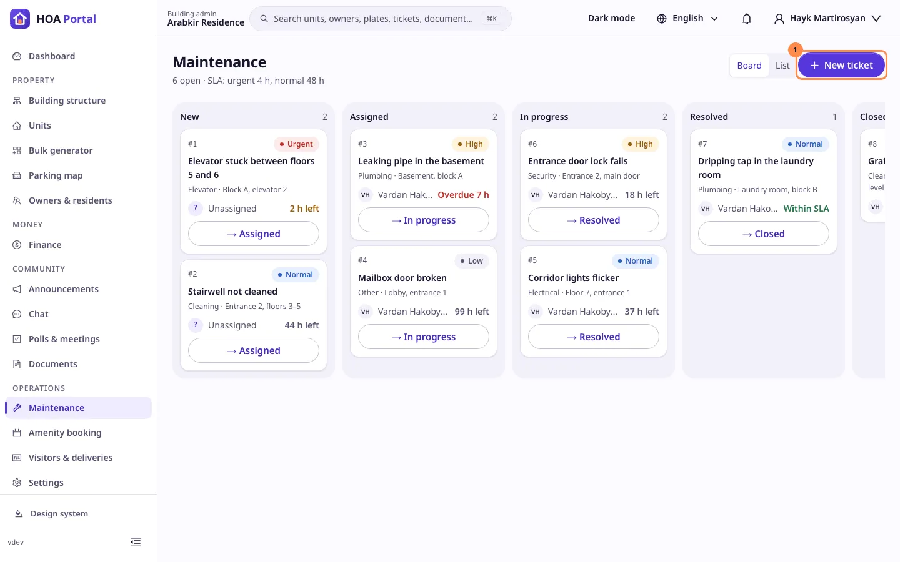Click 2 h left label

coord(304,209)
